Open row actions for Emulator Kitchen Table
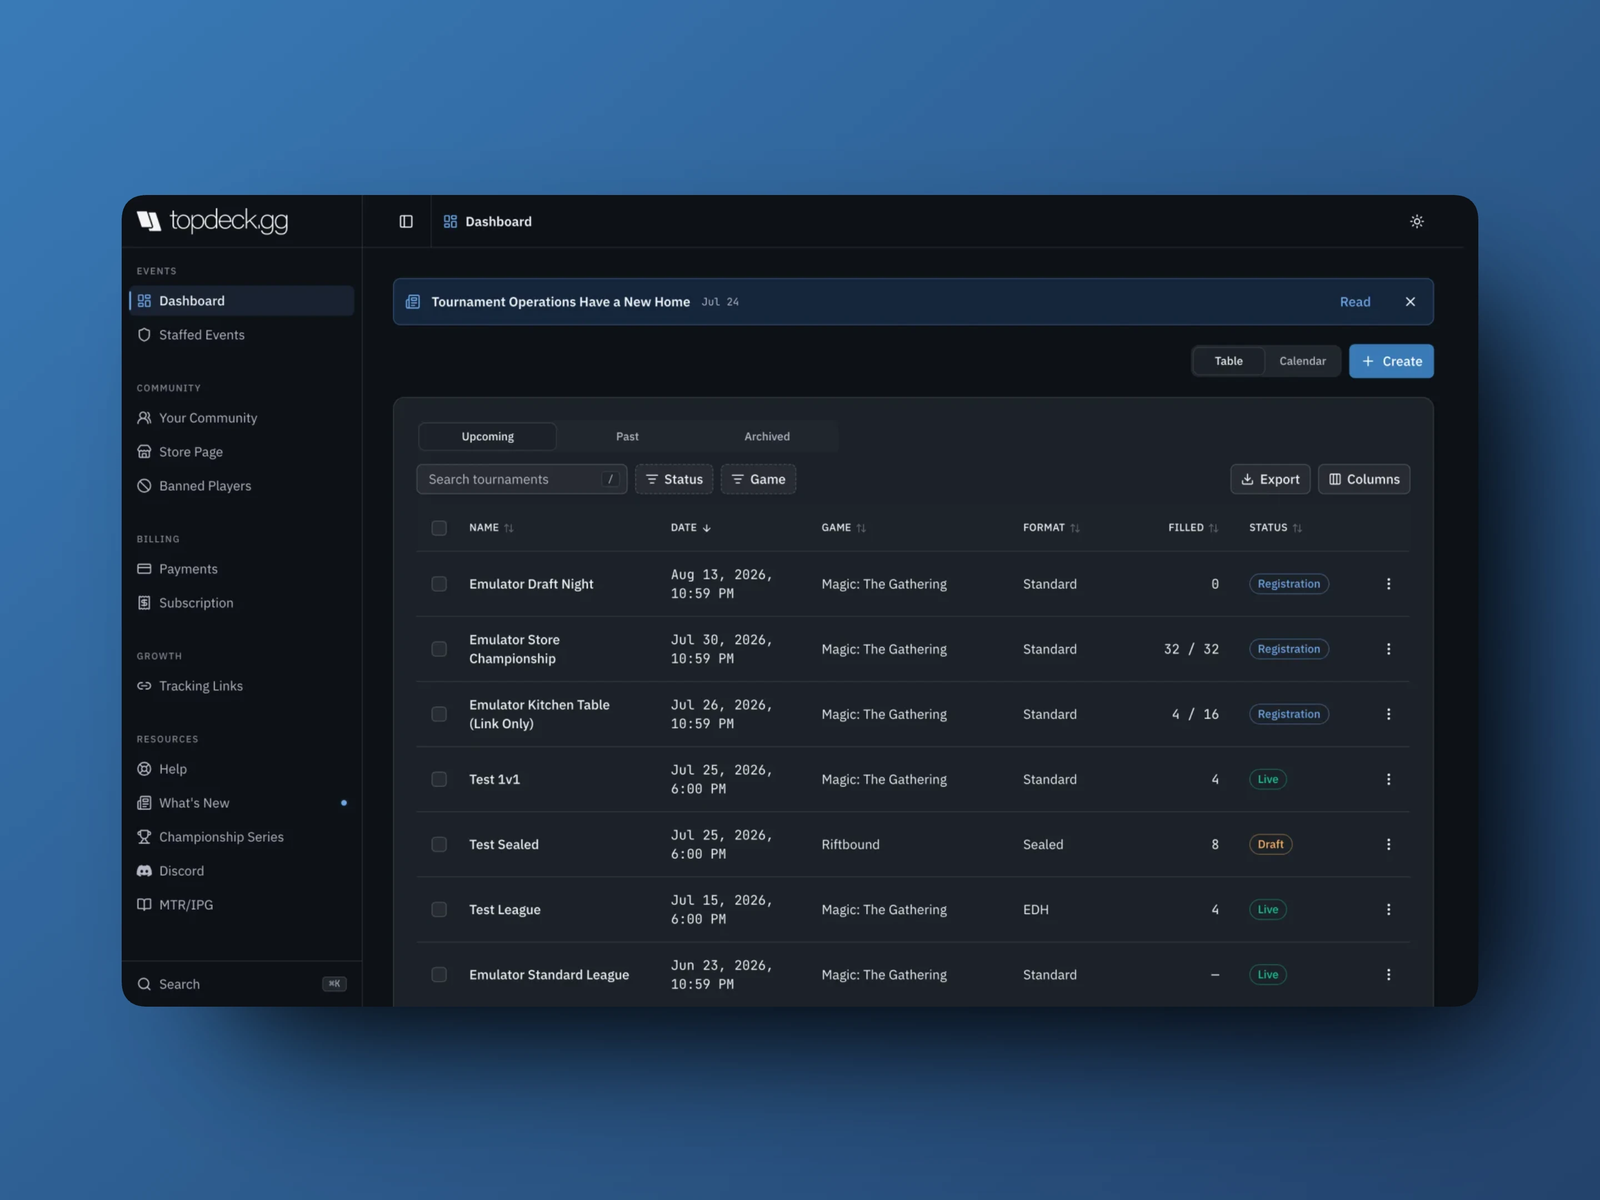1600x1200 pixels. tap(1388, 714)
